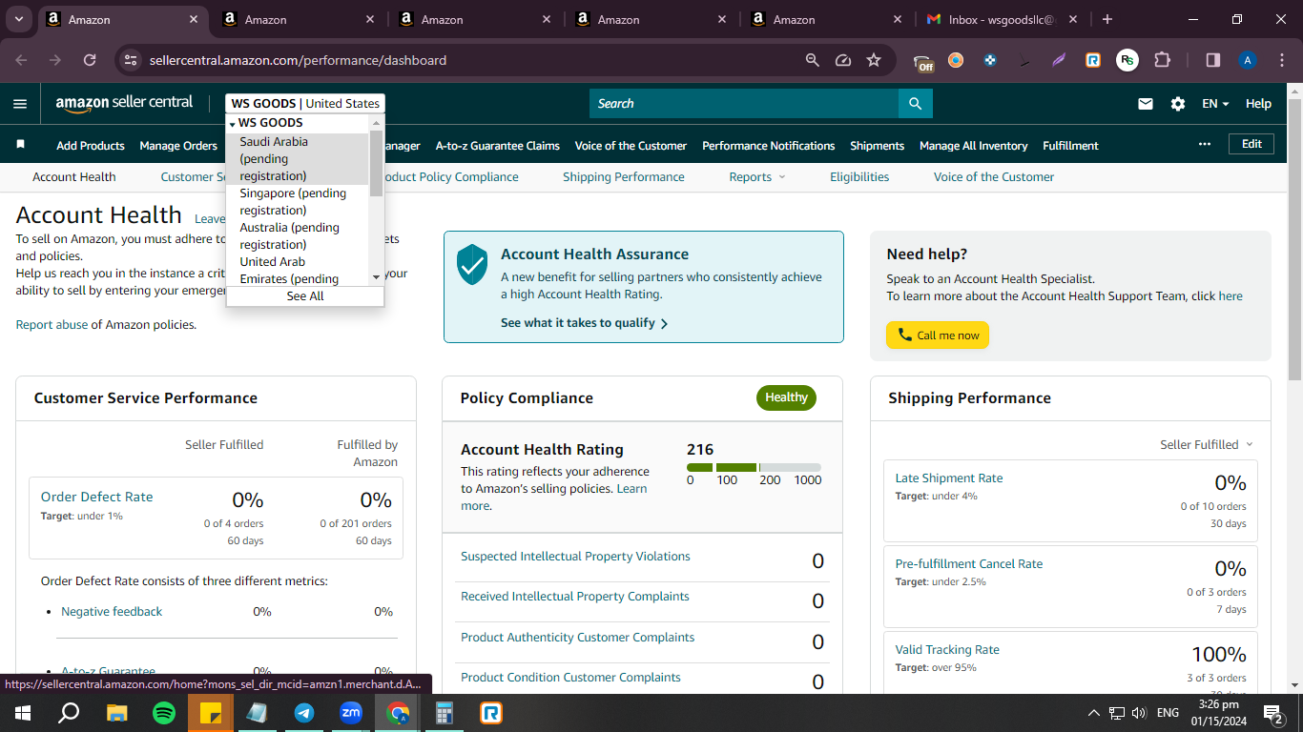
Task: Expand the Reports dropdown in the sub-navigation
Action: pos(757,177)
